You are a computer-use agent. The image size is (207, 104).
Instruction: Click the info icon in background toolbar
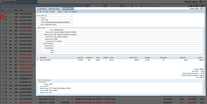(203, 6)
